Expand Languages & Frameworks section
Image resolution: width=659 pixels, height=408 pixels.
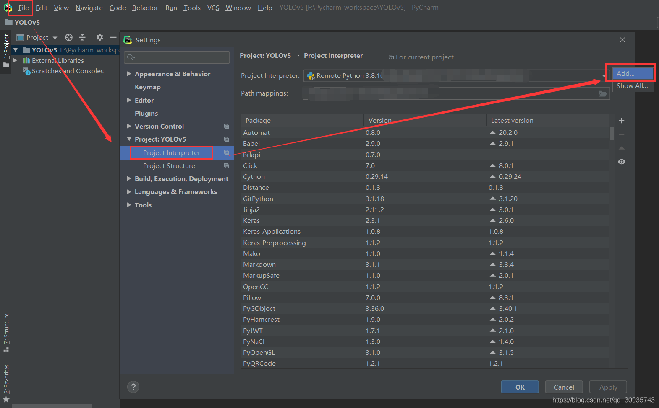(x=129, y=191)
